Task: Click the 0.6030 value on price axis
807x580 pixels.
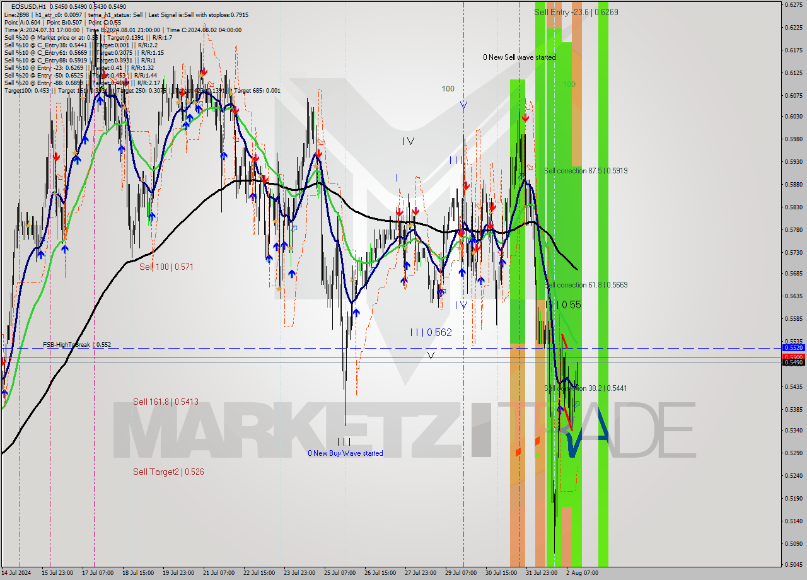Action: 792,116
